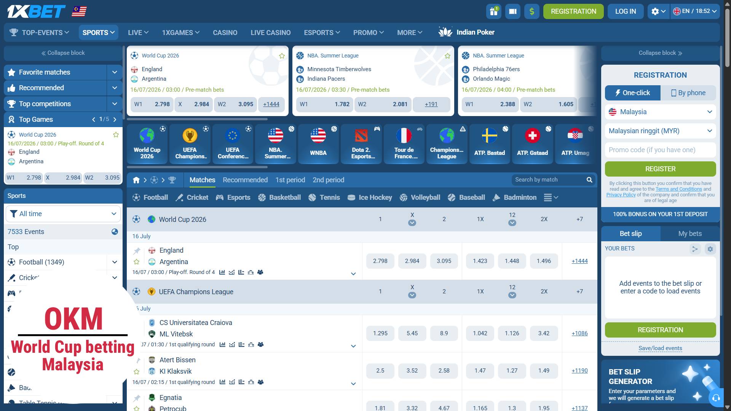
Task: Open +1444 more markets link
Action: (x=579, y=261)
